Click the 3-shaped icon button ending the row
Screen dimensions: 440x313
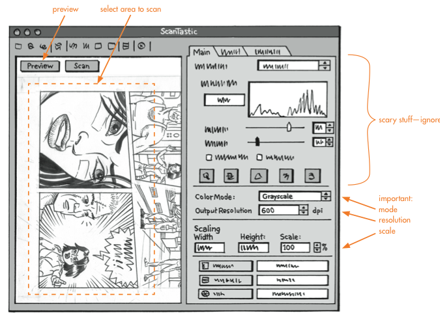coord(312,176)
